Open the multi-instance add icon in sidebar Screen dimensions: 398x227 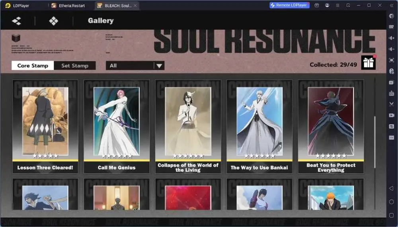(x=391, y=82)
